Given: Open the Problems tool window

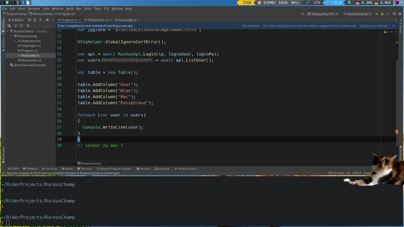Looking at the screenshot, I should point(30,169).
